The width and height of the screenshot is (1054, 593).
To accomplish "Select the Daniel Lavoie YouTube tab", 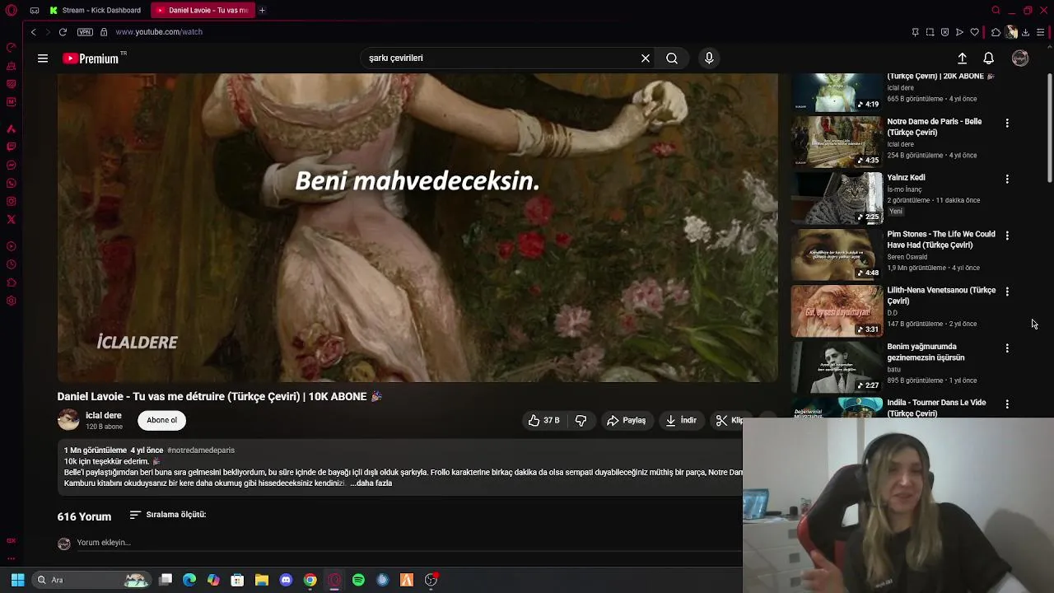I will click(203, 11).
